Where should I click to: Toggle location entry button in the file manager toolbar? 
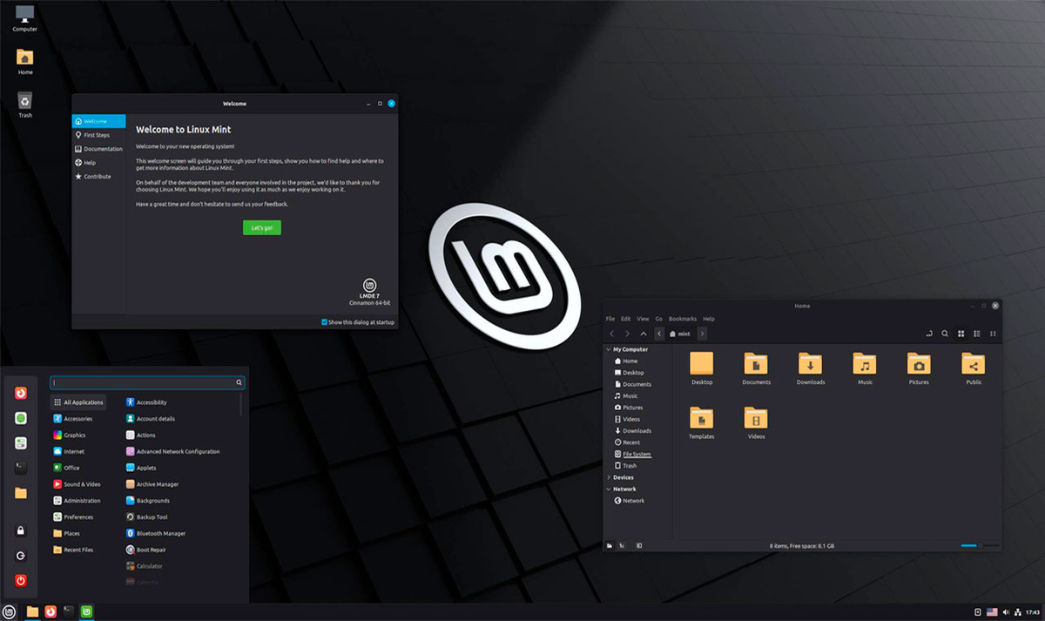click(929, 334)
